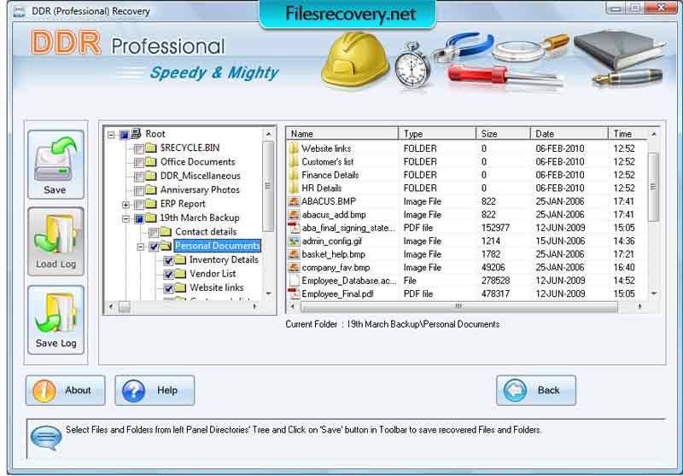
Task: Select the Employee_Final.pdf file name
Action: (x=337, y=293)
